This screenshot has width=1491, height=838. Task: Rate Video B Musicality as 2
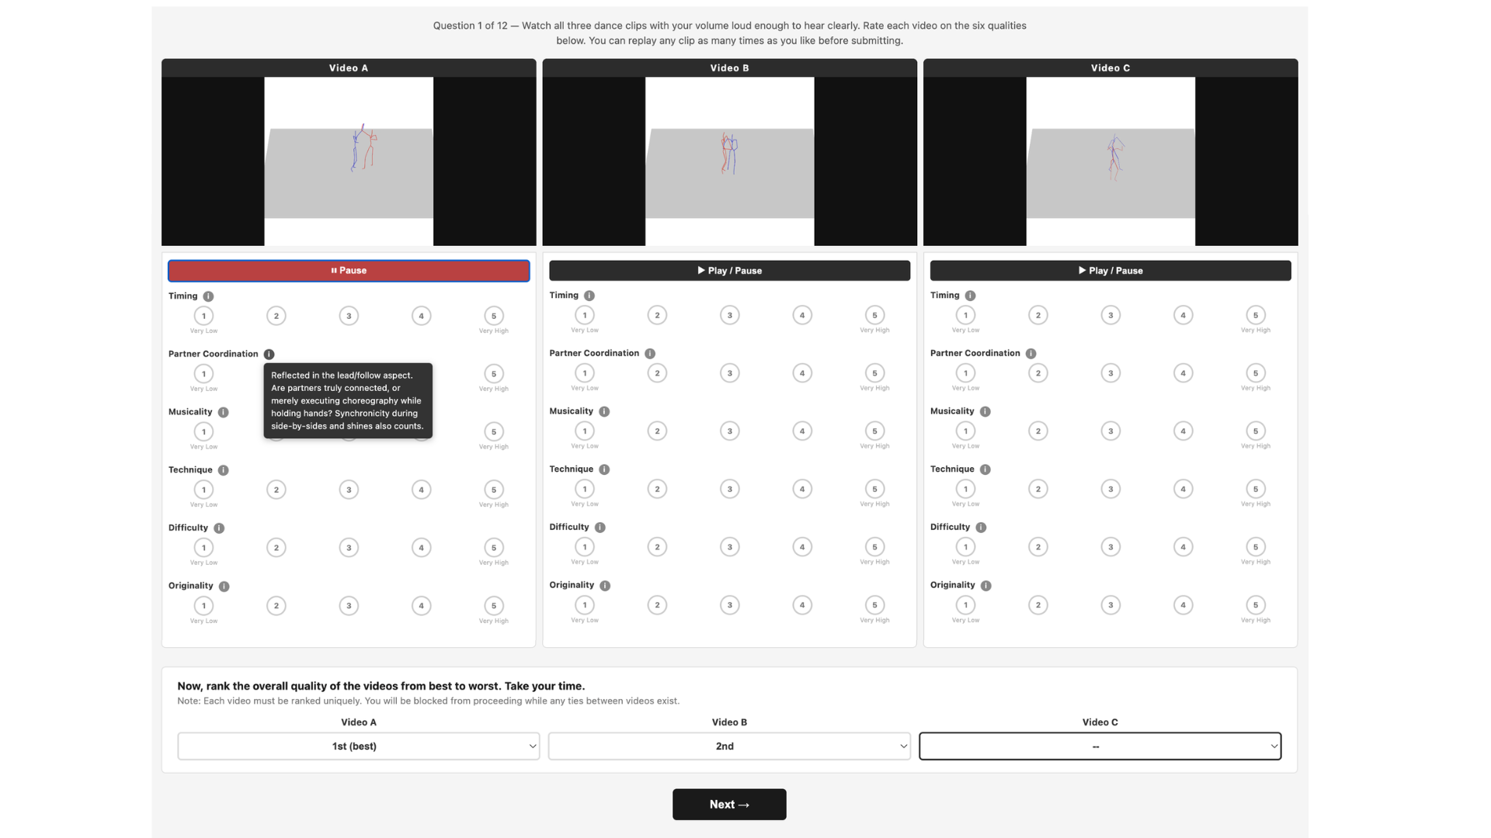[657, 431]
